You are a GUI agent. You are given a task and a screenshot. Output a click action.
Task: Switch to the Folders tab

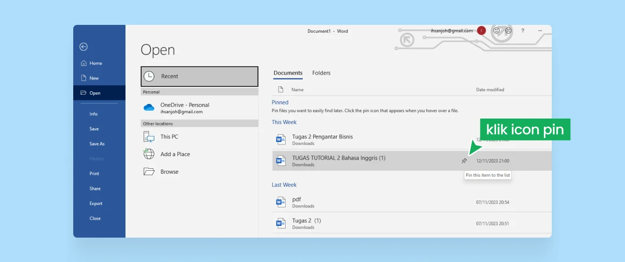321,73
